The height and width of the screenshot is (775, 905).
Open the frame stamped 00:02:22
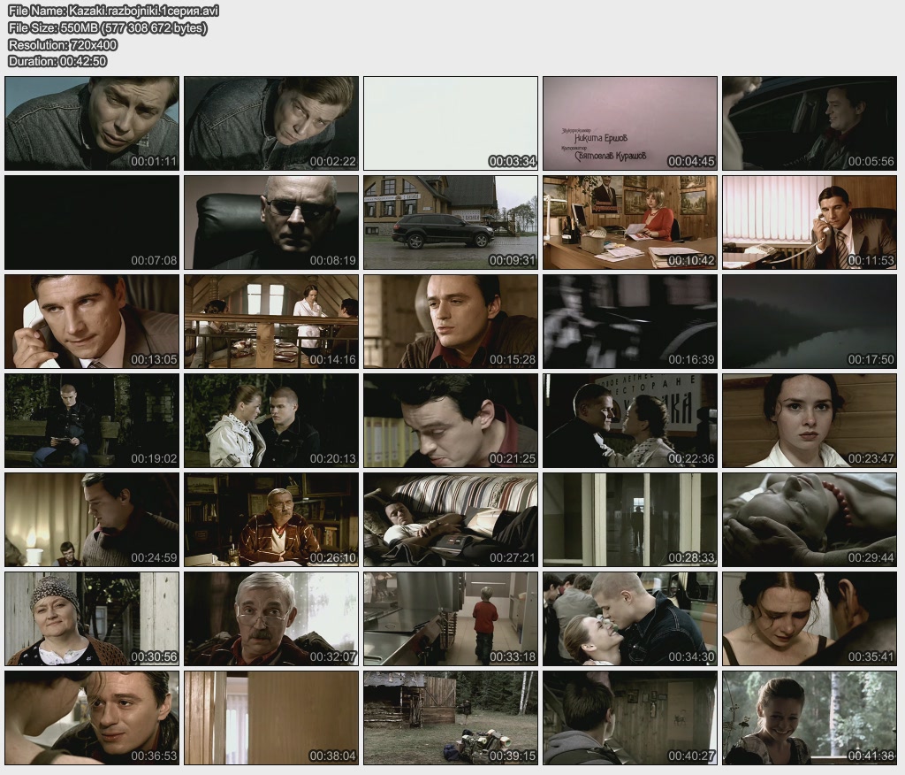click(271, 123)
